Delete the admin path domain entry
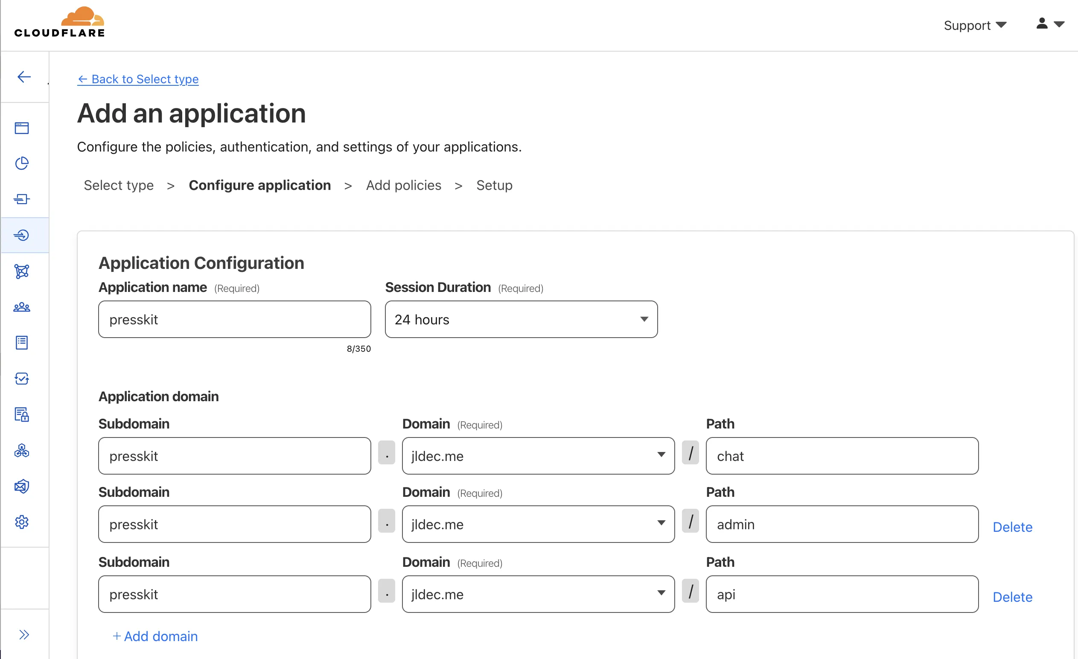The width and height of the screenshot is (1078, 659). point(1012,527)
